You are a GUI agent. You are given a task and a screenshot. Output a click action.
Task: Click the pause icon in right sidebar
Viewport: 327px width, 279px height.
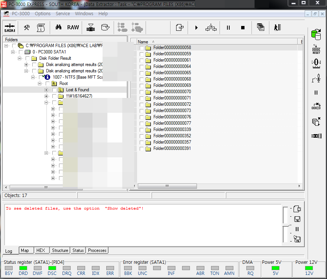tap(316, 92)
